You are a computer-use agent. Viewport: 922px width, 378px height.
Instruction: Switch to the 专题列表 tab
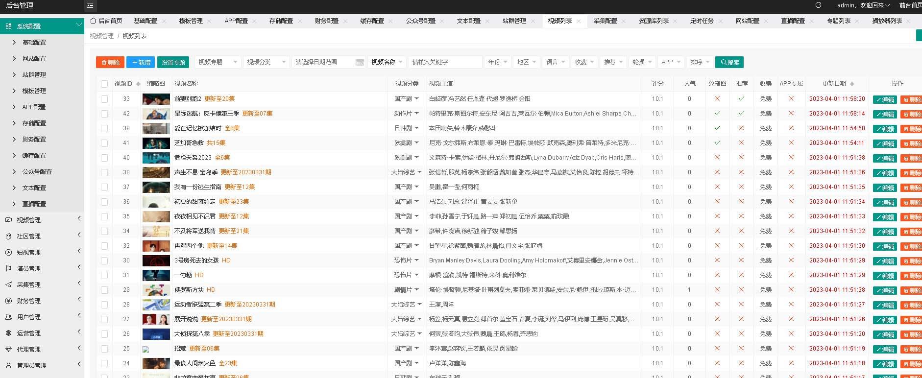coord(839,21)
